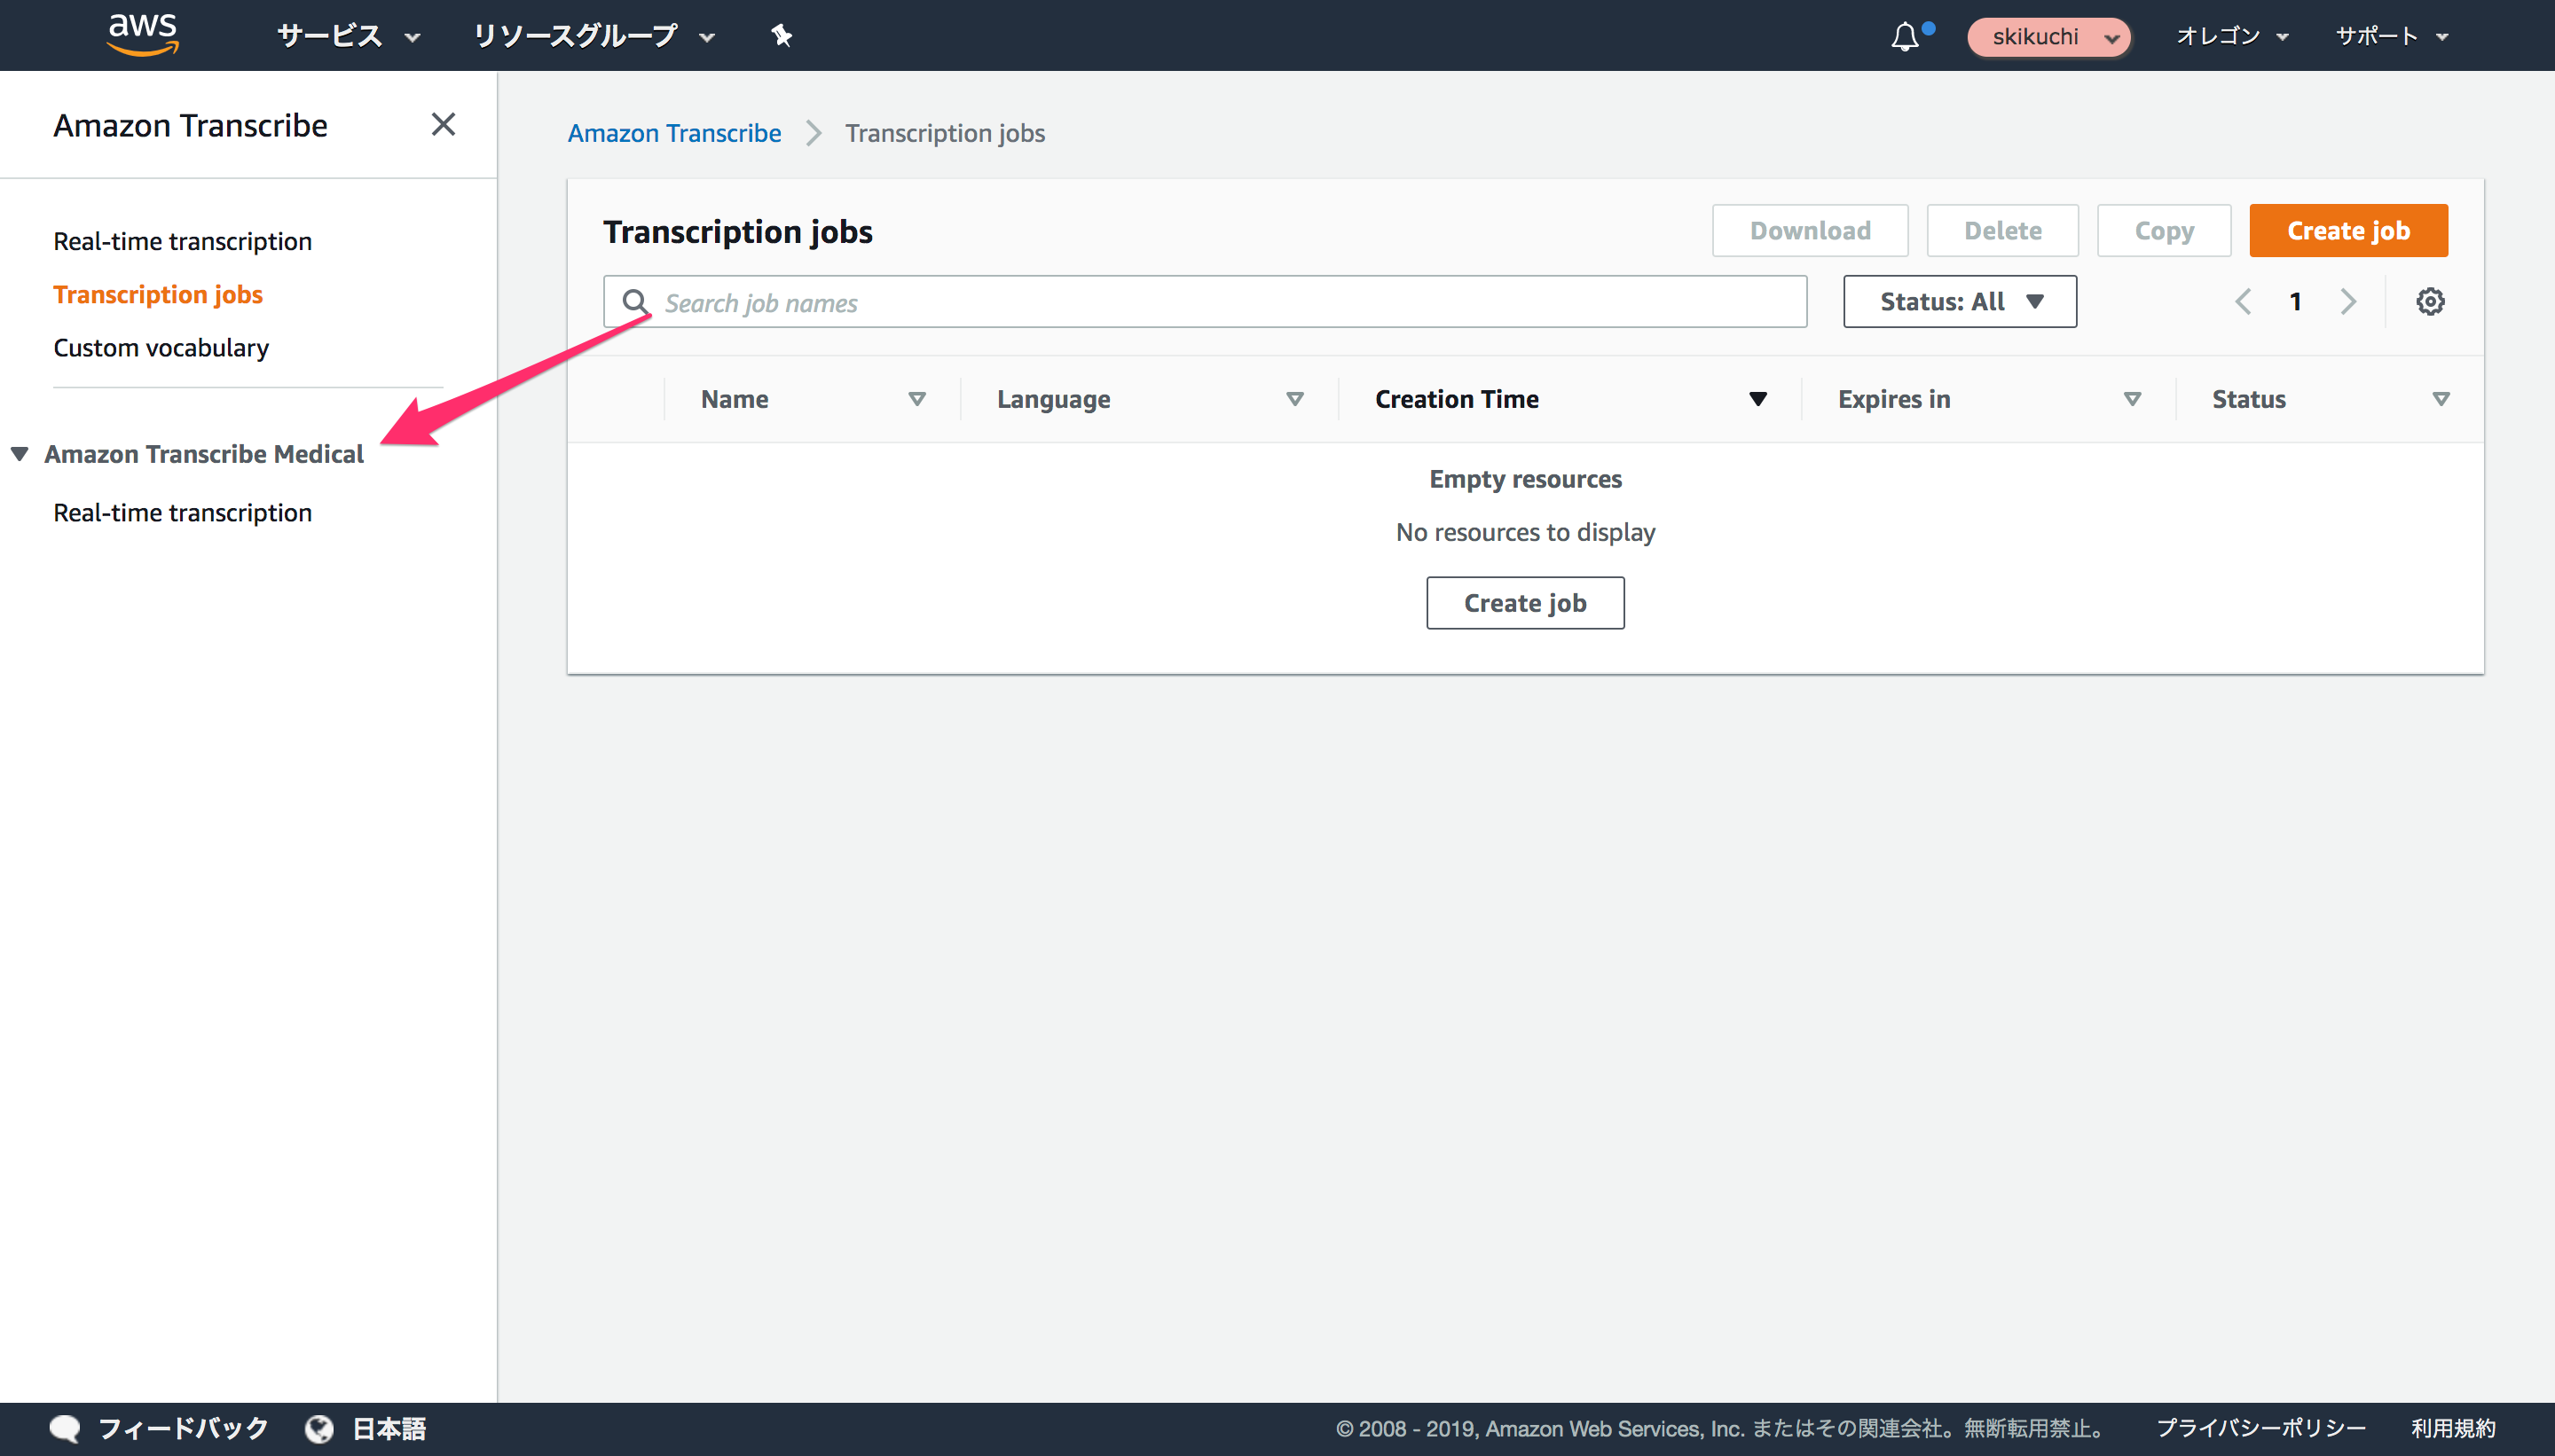Close the Amazon Transcribe side panel
Viewport: 2555px width, 1456px height.
(x=444, y=124)
